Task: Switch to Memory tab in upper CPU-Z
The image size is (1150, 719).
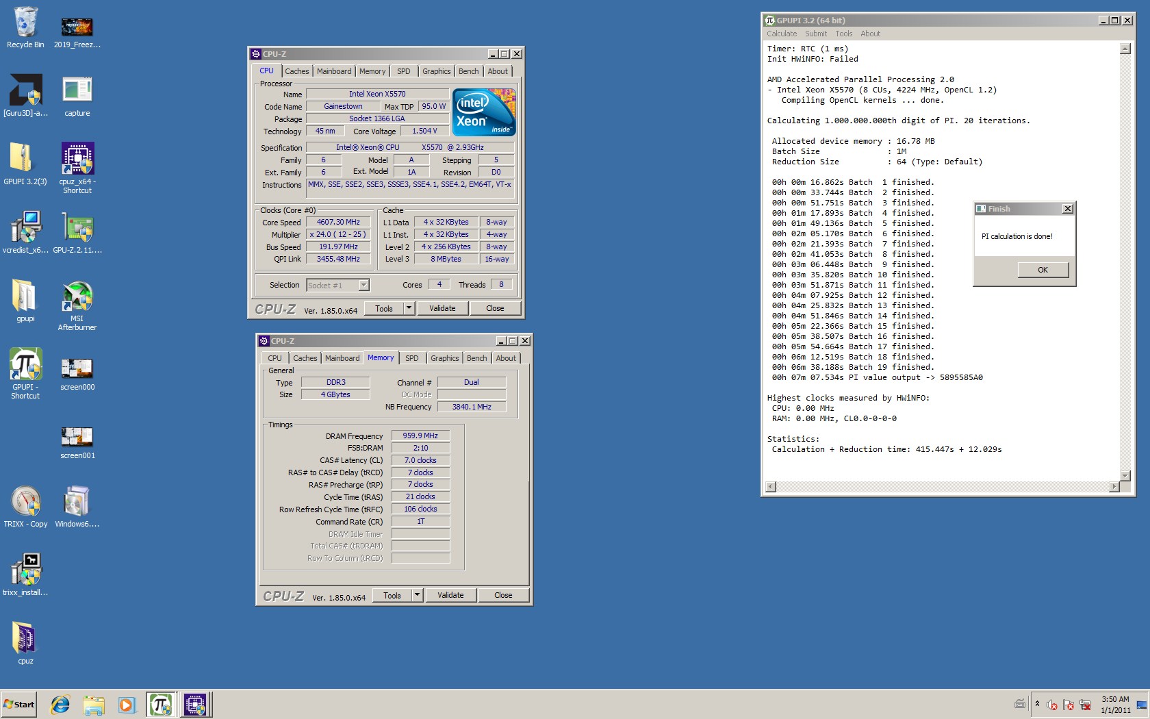Action: pos(372,71)
